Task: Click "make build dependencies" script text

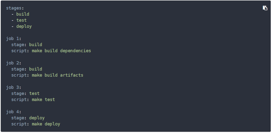Action: [61, 51]
